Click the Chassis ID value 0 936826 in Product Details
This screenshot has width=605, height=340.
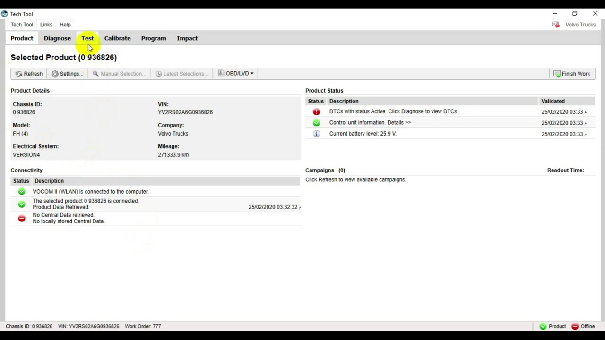[x=24, y=112]
